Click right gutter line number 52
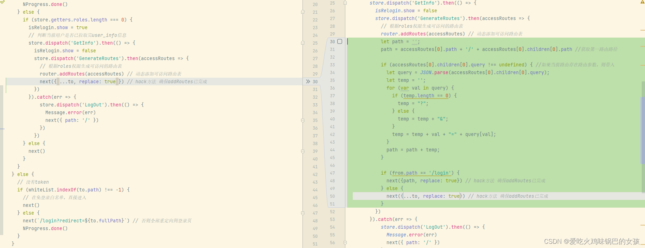 click(332, 211)
